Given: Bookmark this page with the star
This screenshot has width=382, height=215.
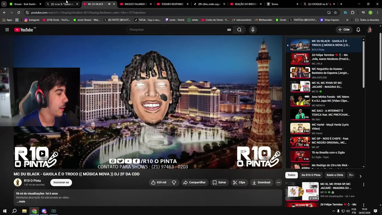Looking at the screenshot, I should 335,13.
